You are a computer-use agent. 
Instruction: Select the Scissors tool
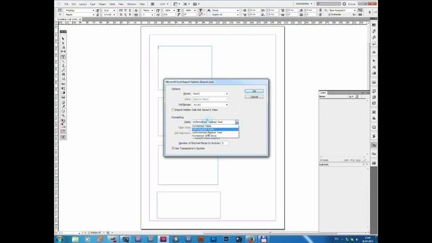point(63,84)
